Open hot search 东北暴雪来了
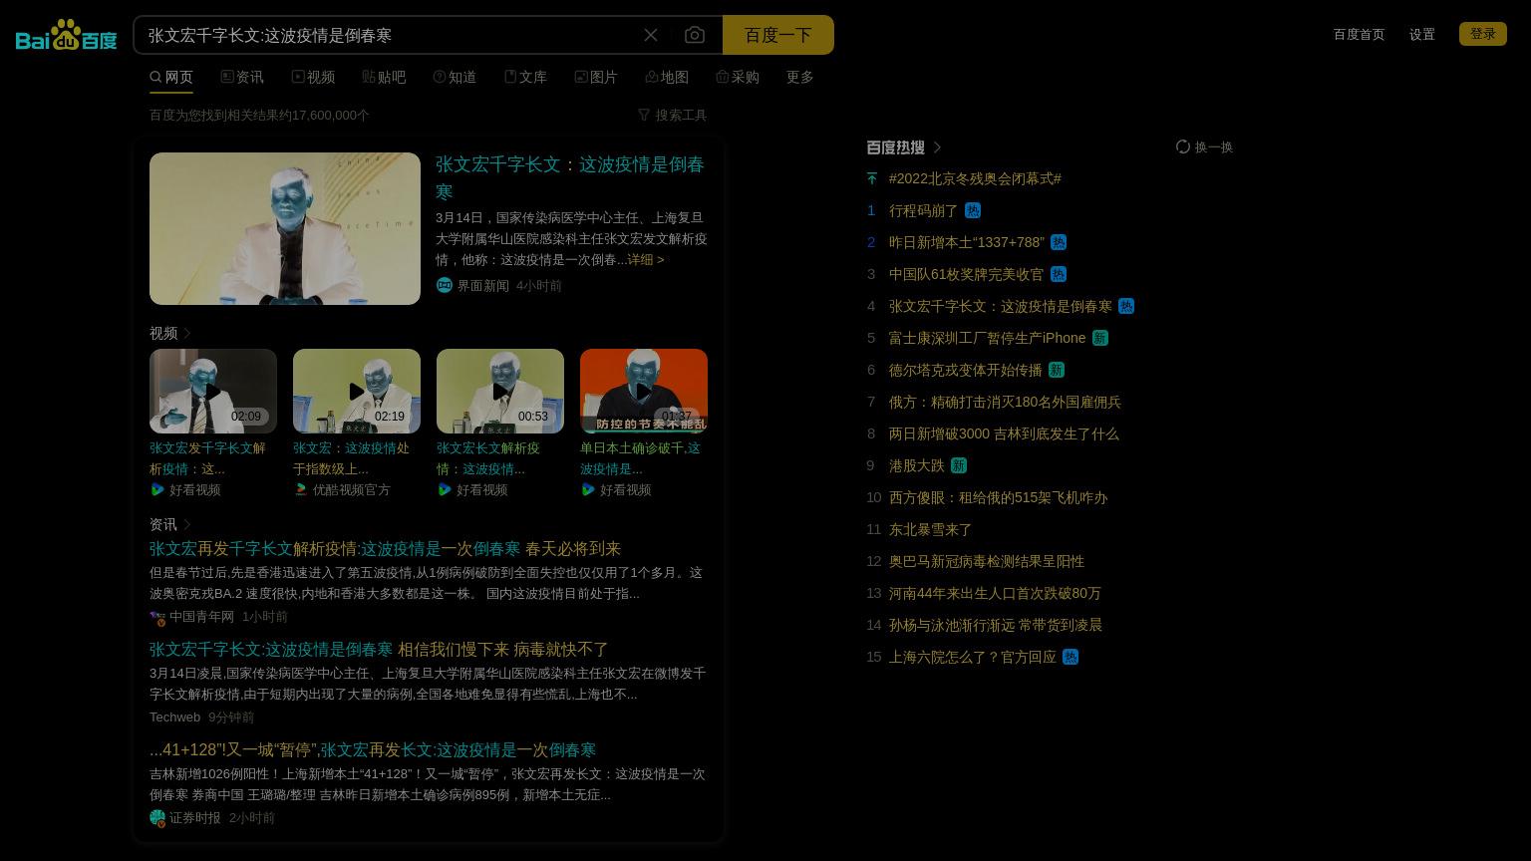This screenshot has height=861, width=1531. tap(930, 529)
